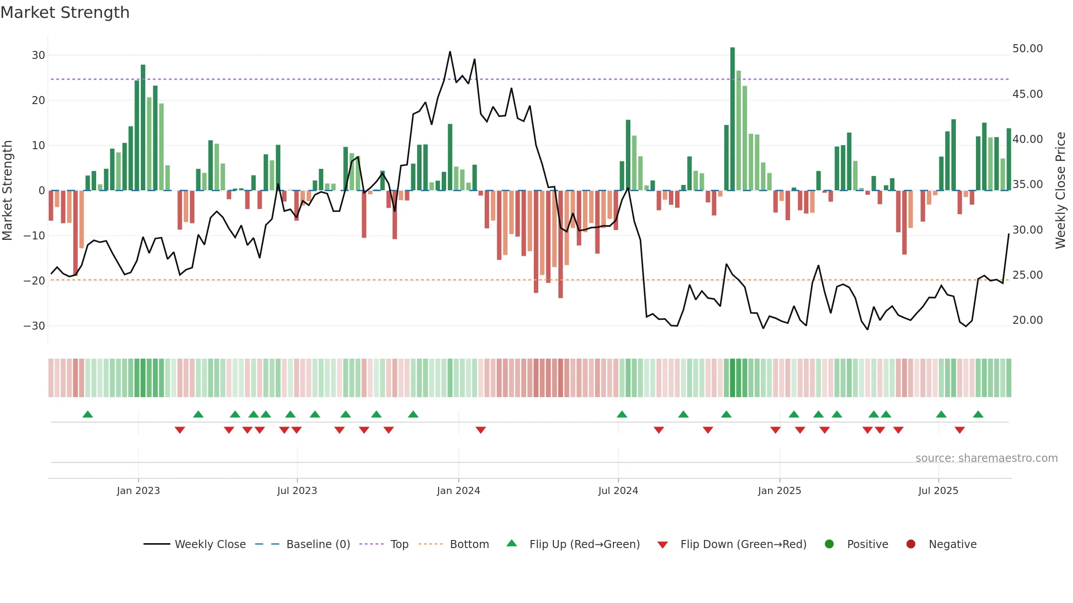Select the rightmost red flip-down triangle marker

959,430
